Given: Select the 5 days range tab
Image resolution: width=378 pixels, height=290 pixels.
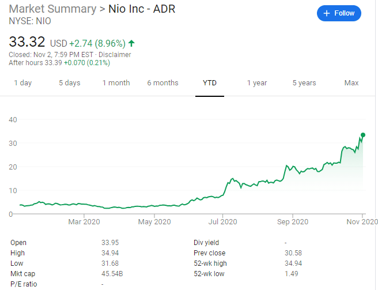Looking at the screenshot, I should (69, 83).
